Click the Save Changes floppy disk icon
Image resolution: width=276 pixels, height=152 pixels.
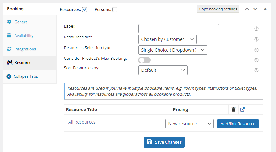[x=149, y=142]
